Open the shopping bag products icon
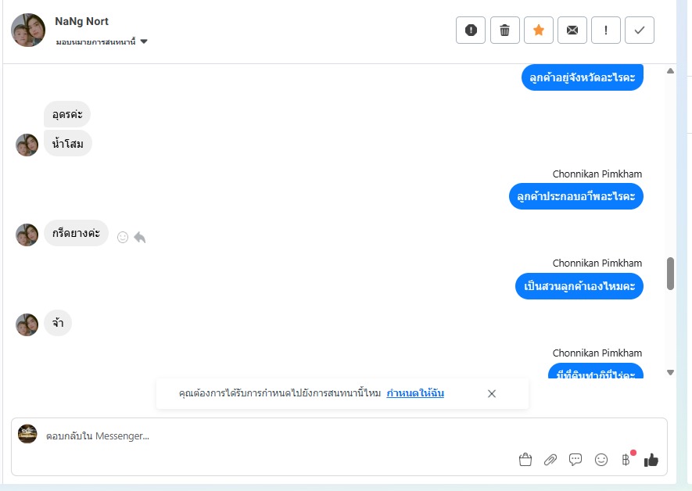The image size is (692, 491). [x=525, y=460]
